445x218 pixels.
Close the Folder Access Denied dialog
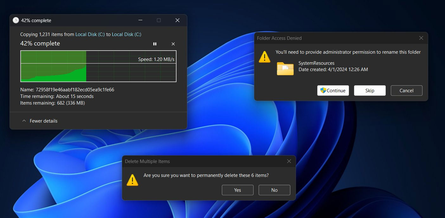[x=421, y=38]
